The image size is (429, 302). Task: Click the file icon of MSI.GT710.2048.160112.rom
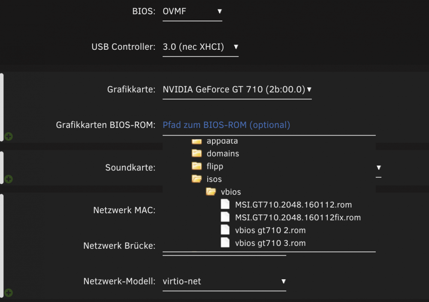225,204
